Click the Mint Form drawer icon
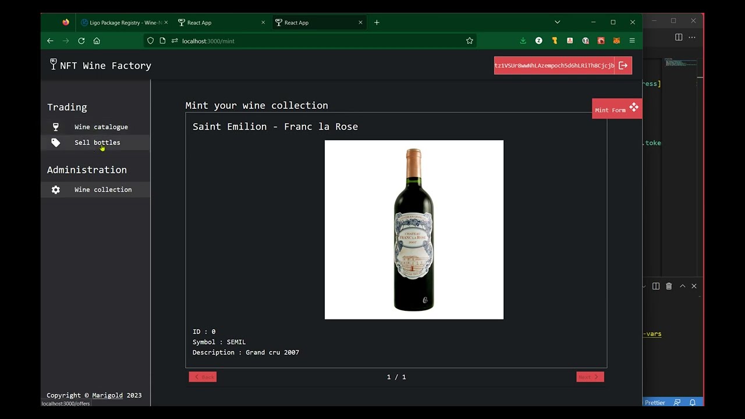Viewport: 745px width, 419px height. pyautogui.click(x=634, y=107)
